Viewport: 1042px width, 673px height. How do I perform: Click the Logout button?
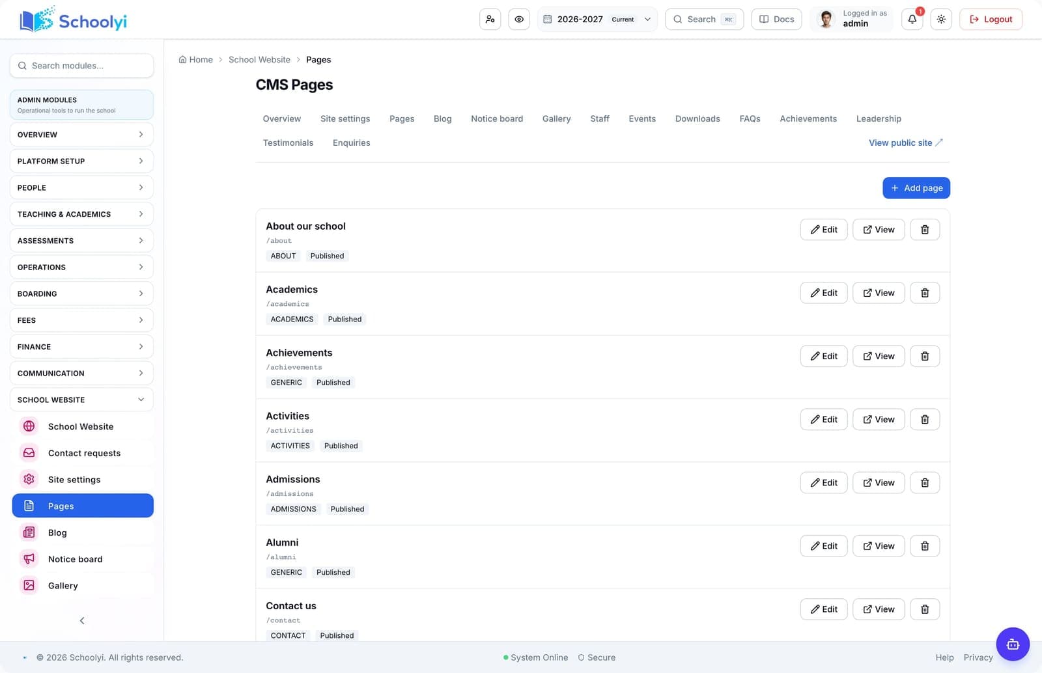[991, 20]
